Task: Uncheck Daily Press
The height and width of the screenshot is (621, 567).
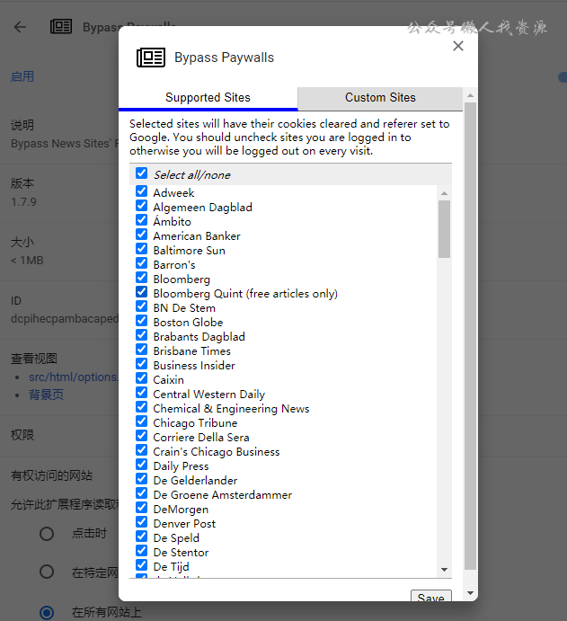Action: pos(141,464)
